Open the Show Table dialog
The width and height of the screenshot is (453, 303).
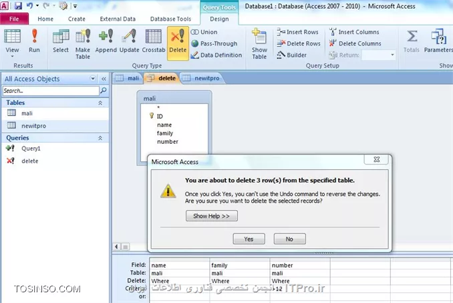click(x=259, y=43)
